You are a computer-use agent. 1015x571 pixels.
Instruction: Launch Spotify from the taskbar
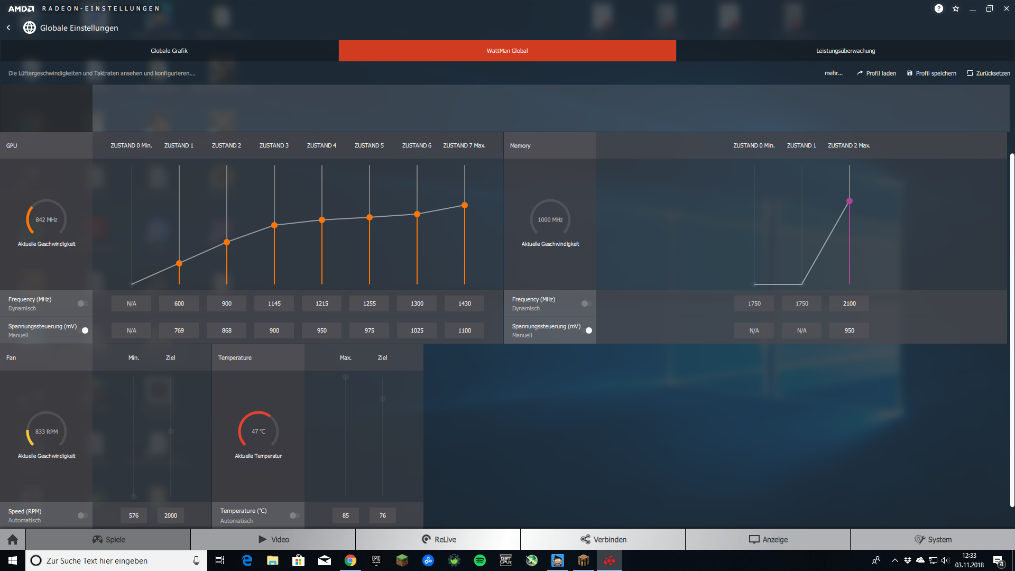pos(479,560)
